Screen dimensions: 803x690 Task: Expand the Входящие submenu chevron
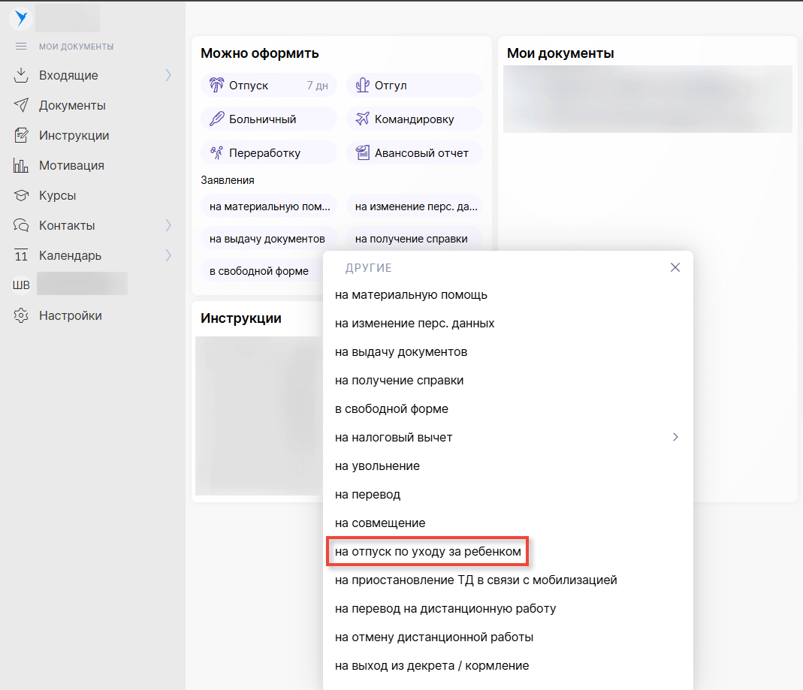[x=168, y=75]
